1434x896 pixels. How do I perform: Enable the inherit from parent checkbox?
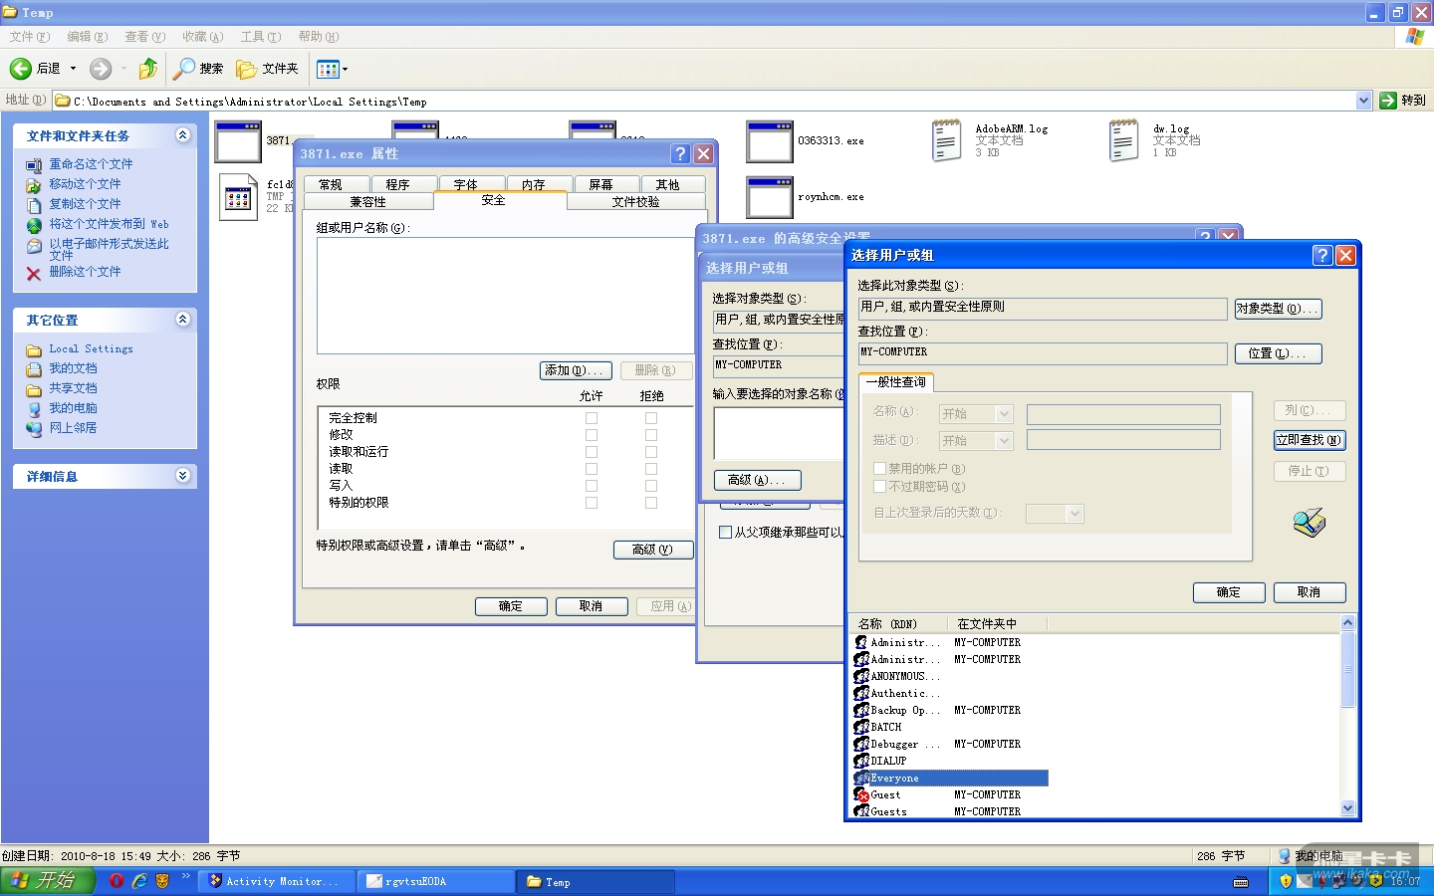(725, 533)
